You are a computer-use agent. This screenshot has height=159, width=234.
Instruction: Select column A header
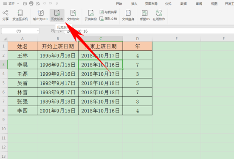[x=23, y=39]
